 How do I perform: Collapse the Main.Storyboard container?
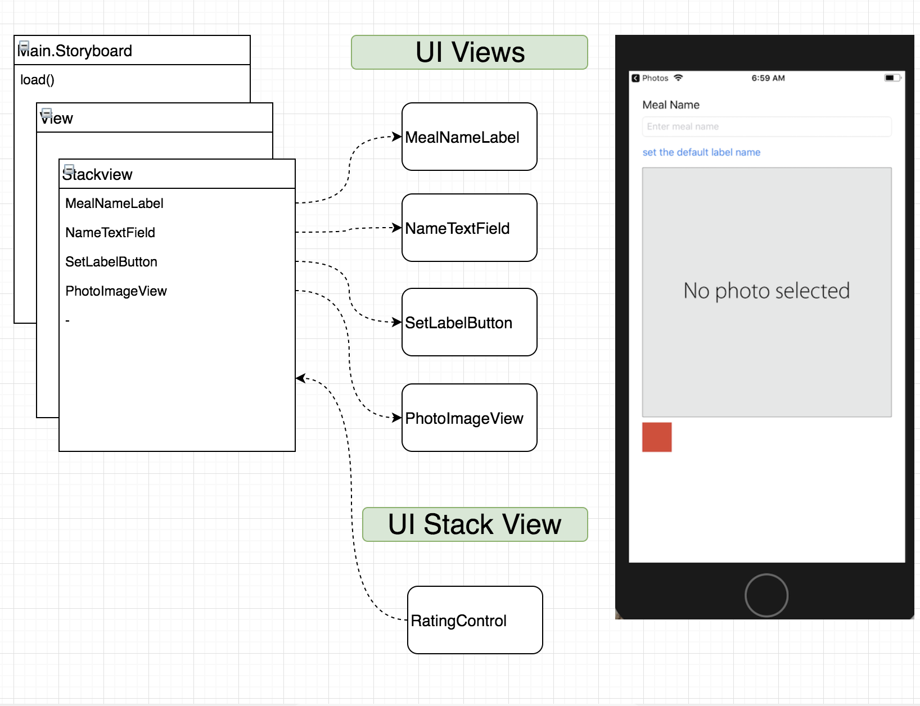coord(24,46)
